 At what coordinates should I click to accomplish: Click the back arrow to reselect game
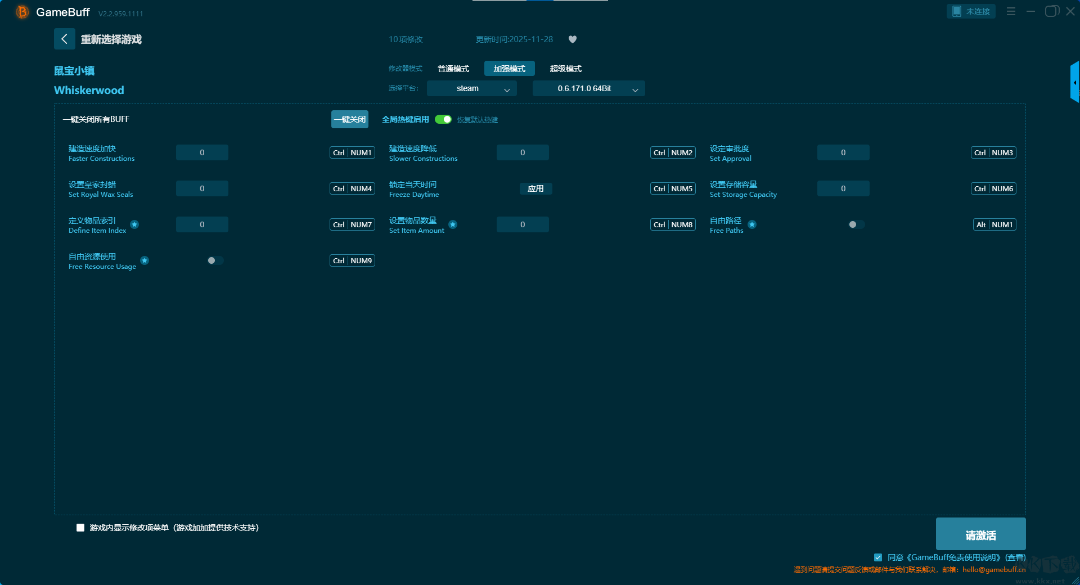(64, 39)
